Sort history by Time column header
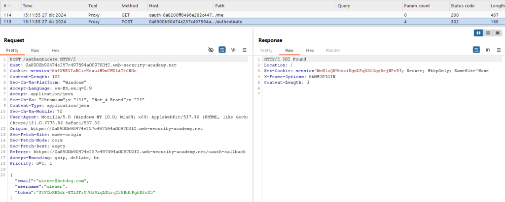 [54, 6]
